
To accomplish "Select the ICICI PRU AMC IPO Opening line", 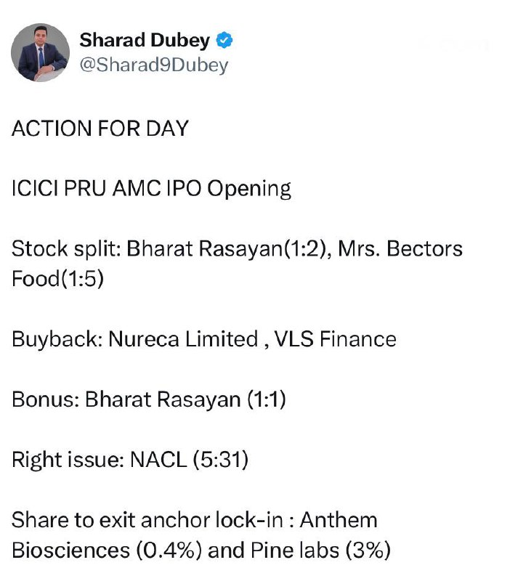I will 151,189.
